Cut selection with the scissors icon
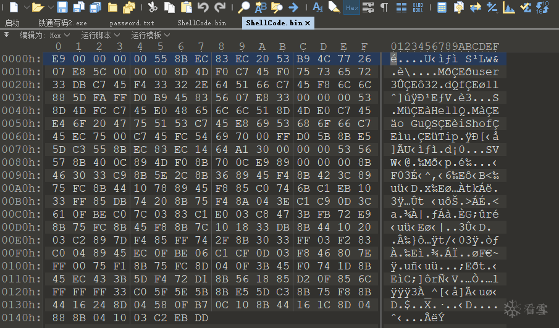The width and height of the screenshot is (559, 328). (152, 7)
